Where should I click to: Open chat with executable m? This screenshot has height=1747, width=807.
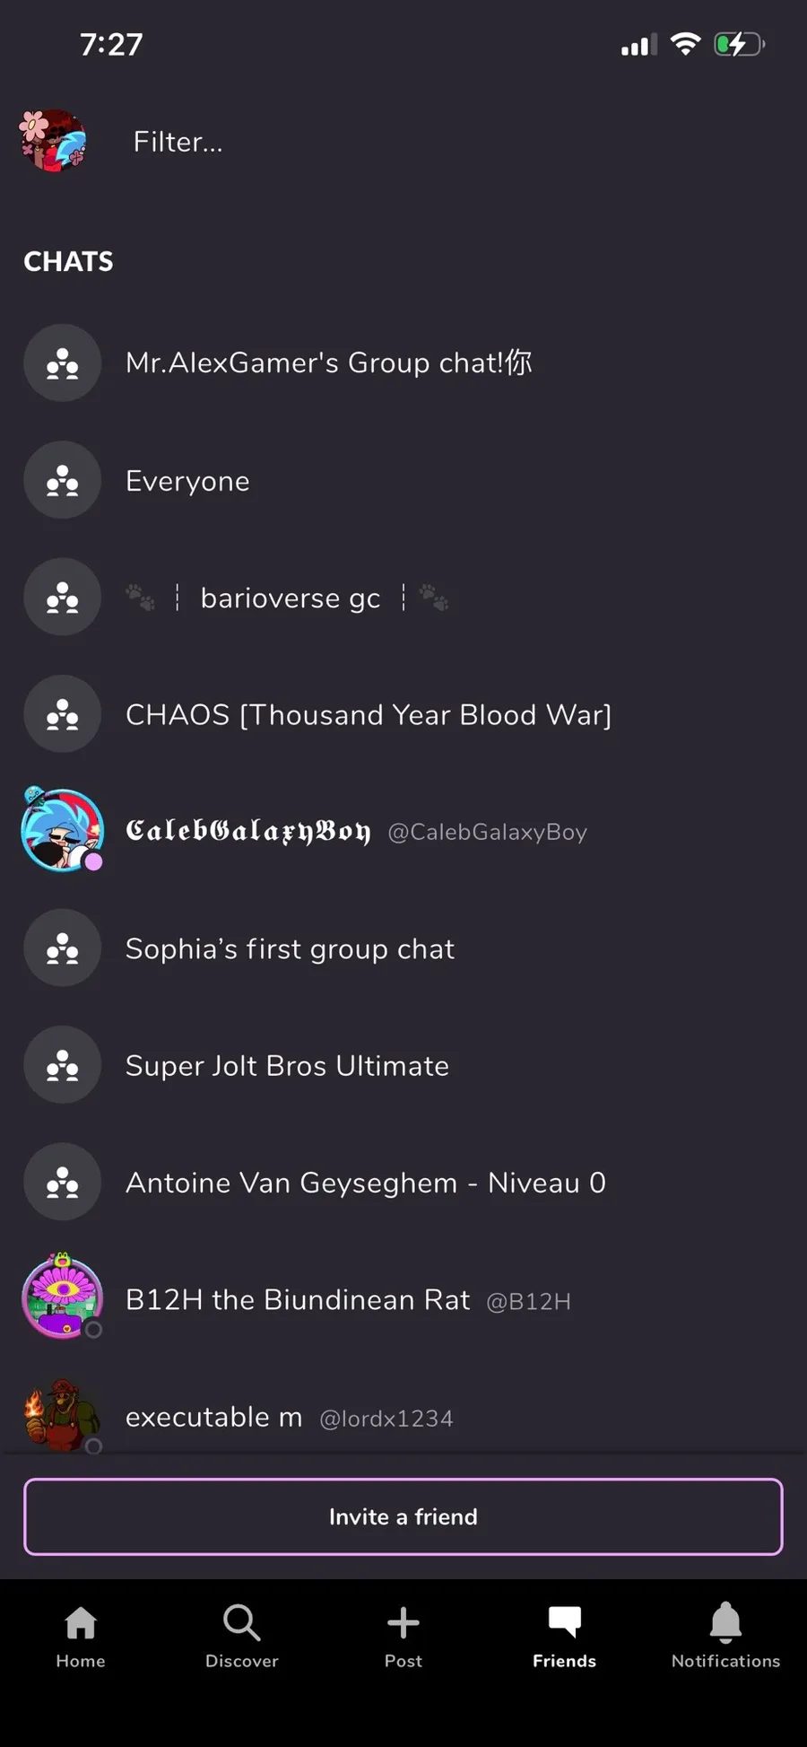(289, 1418)
